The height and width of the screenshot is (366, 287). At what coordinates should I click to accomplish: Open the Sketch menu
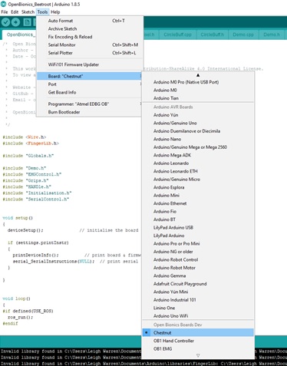(28, 12)
